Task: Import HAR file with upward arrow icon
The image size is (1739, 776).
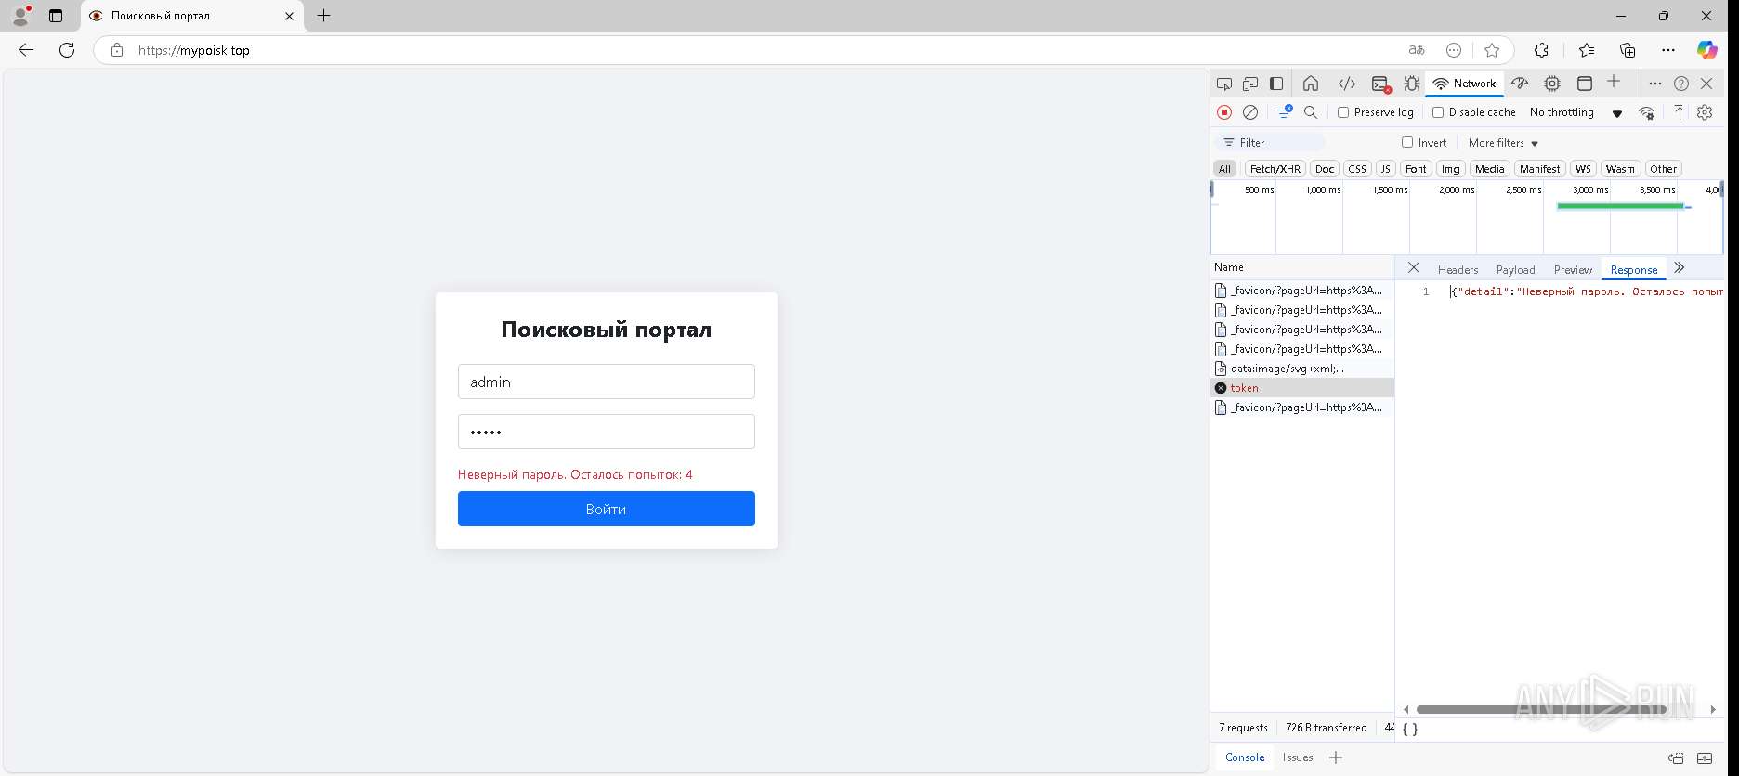Action: coord(1679,112)
